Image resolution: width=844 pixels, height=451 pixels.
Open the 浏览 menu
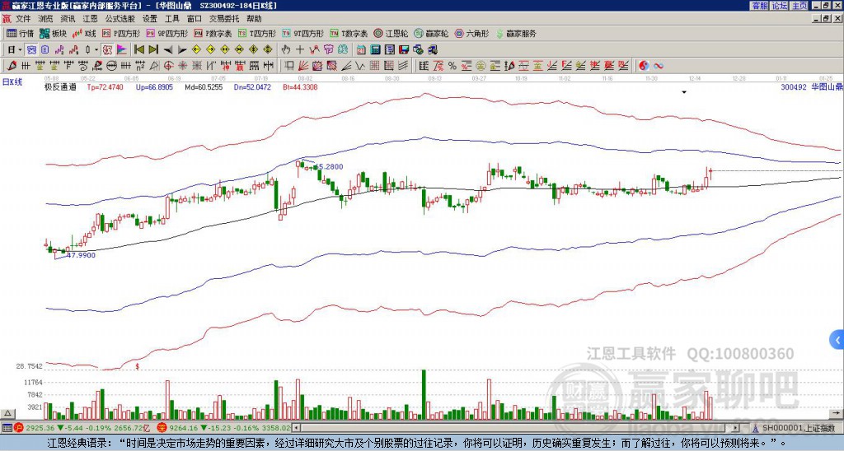46,19
